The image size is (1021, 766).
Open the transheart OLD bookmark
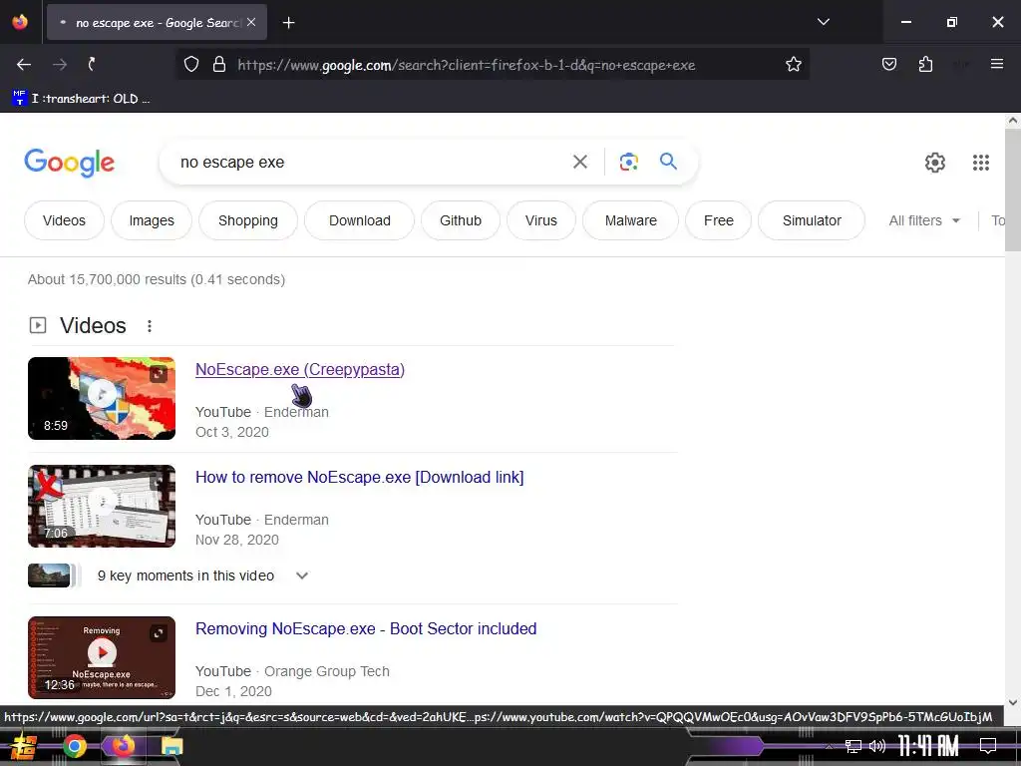tap(82, 99)
